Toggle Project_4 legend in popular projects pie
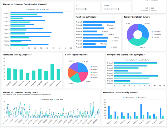This screenshot has height=128, width=167. click(94, 75)
